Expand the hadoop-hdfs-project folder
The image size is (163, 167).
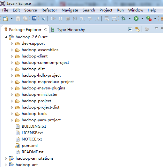coord(12,75)
